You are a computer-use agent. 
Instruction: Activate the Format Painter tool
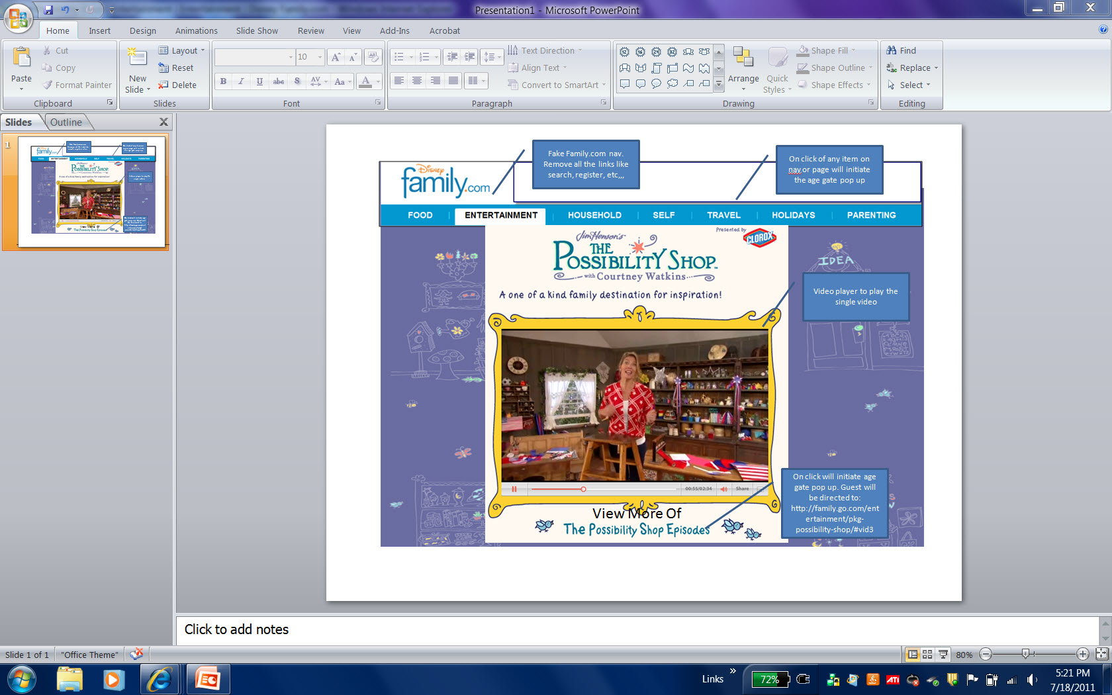[77, 85]
